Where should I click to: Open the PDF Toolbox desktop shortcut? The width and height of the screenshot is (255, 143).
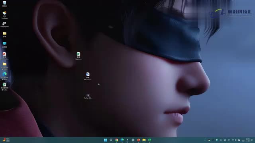[4, 15]
